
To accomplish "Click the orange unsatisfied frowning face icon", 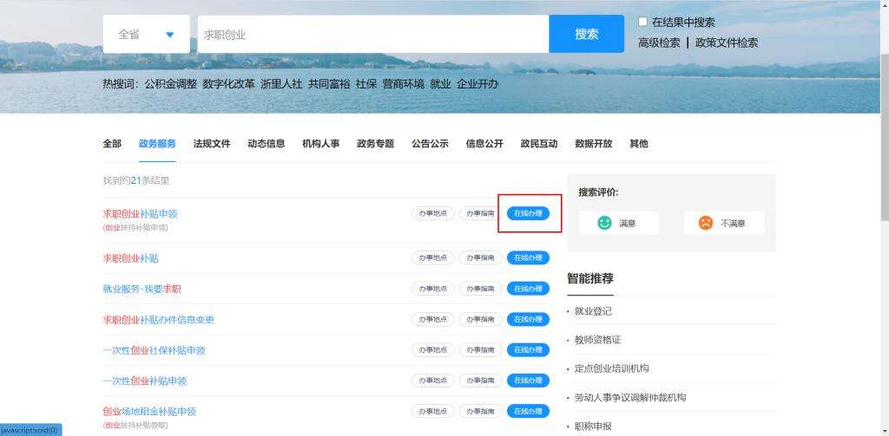I will pyautogui.click(x=705, y=223).
